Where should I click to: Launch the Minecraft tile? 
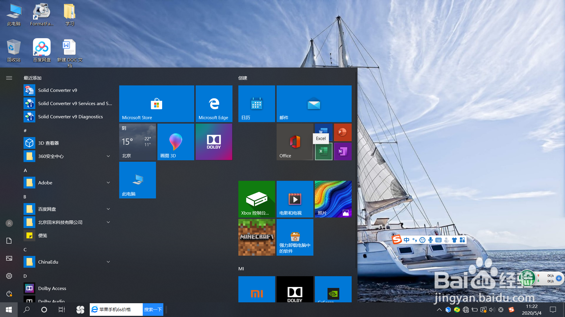tap(257, 237)
